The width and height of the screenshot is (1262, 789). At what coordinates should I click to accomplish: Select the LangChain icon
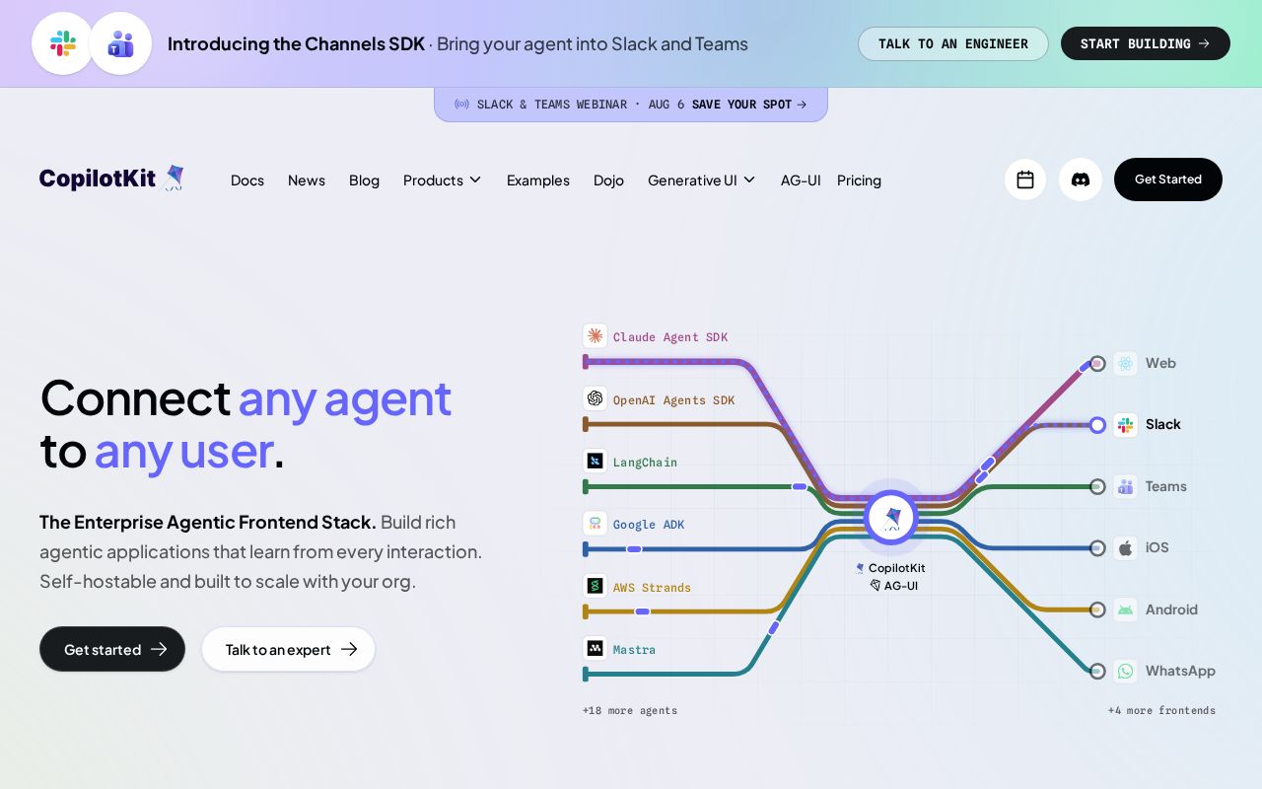(x=595, y=461)
